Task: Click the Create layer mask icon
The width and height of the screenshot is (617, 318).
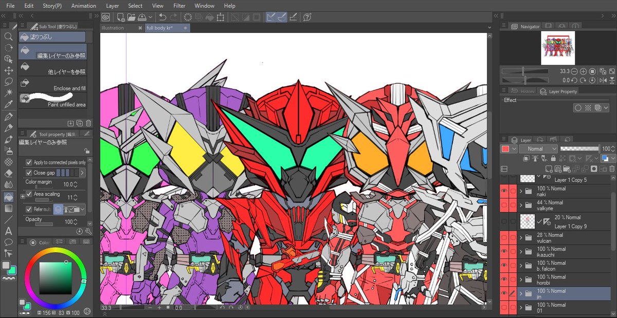Action: coord(594,169)
